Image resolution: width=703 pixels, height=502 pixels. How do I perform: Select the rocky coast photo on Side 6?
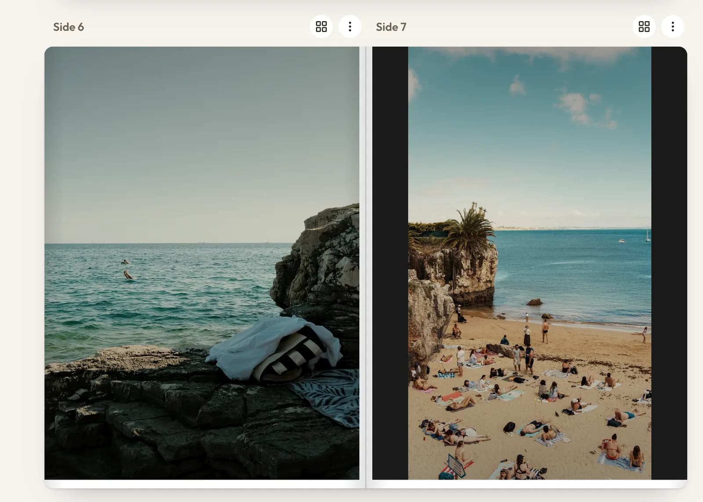pyautogui.click(x=202, y=263)
